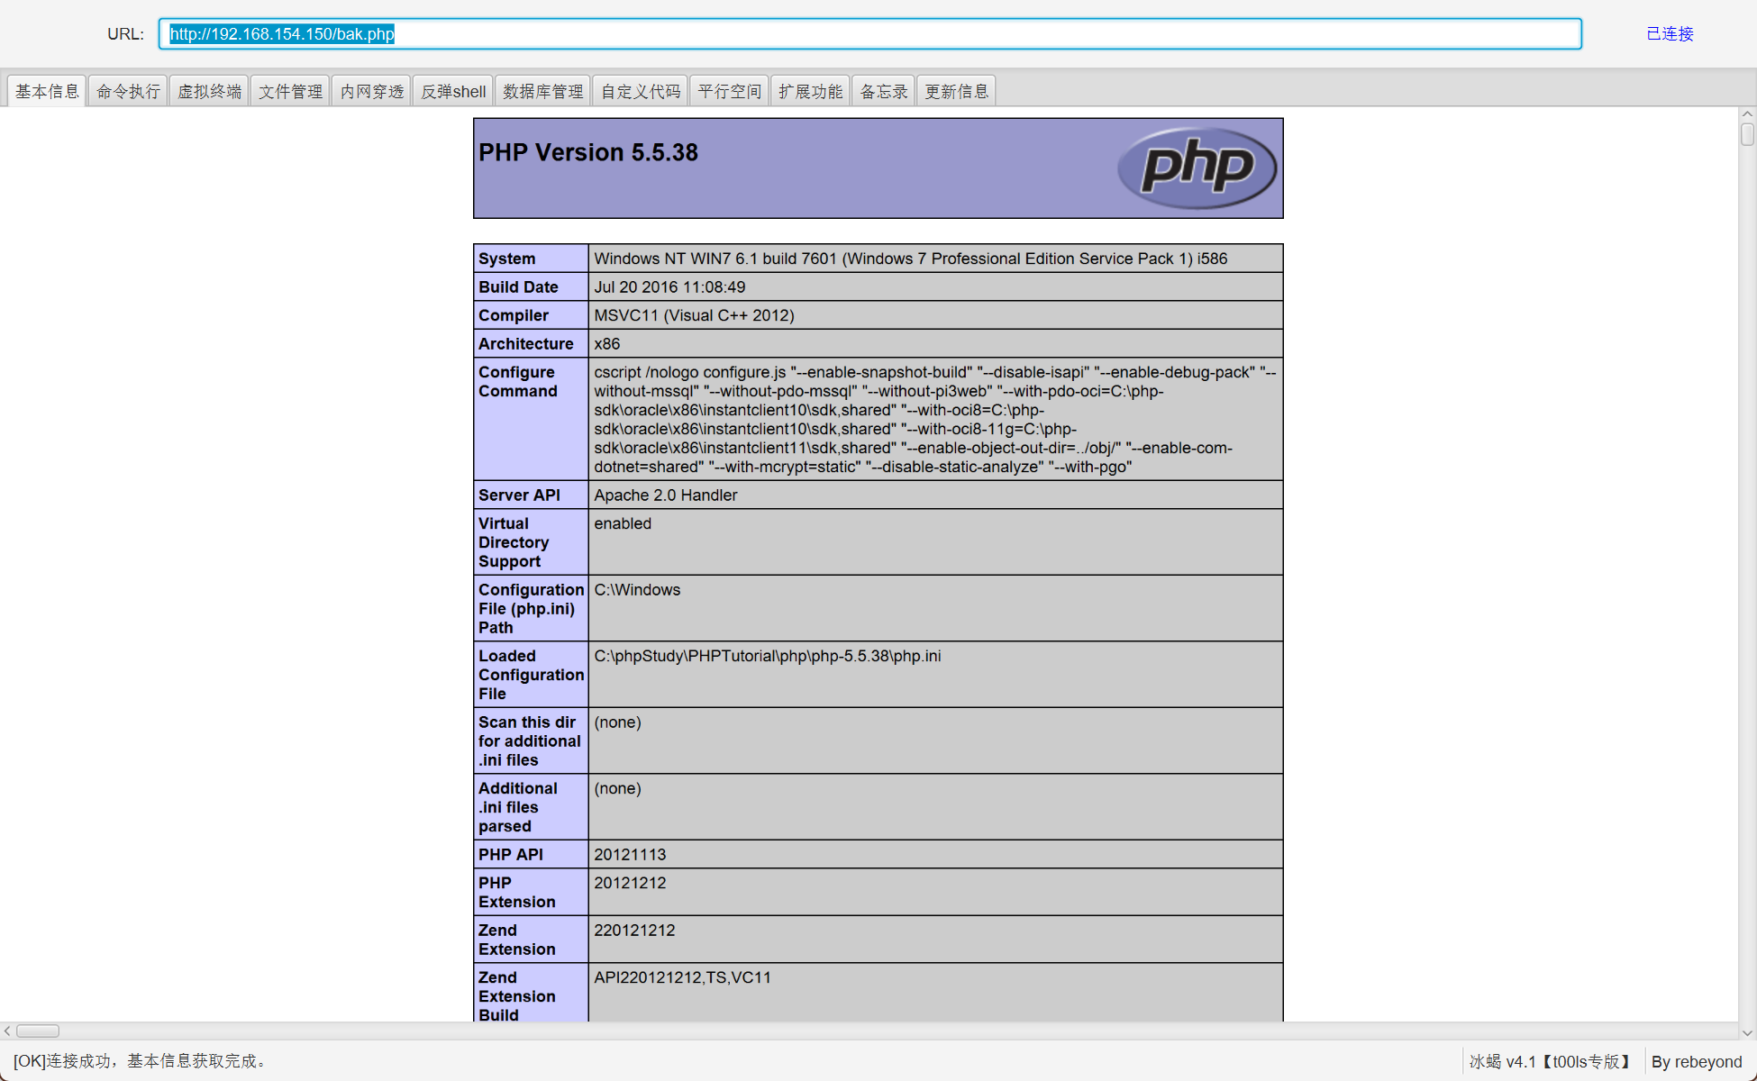Click the 冰蝎 v4.1 version label

1550,1061
